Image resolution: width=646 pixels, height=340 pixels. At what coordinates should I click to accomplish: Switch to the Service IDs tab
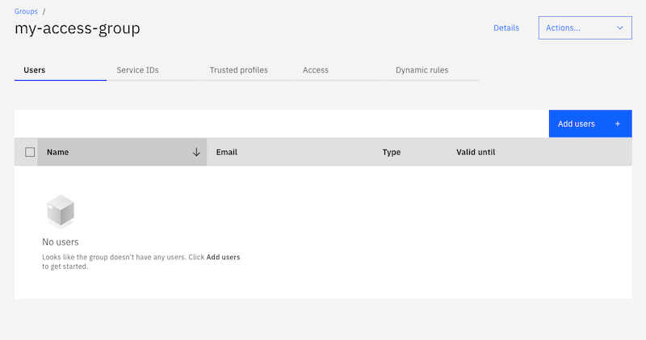tap(137, 70)
